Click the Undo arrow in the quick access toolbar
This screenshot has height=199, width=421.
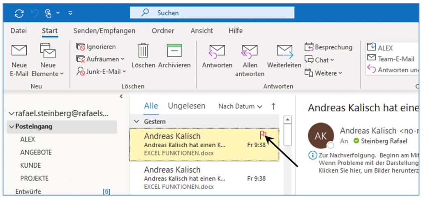click(x=35, y=13)
